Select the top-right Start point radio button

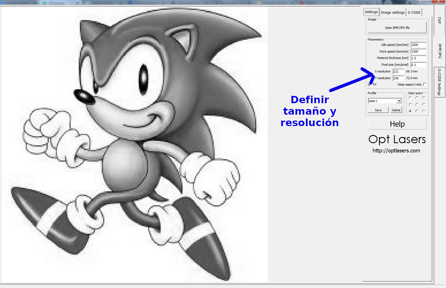(424, 98)
